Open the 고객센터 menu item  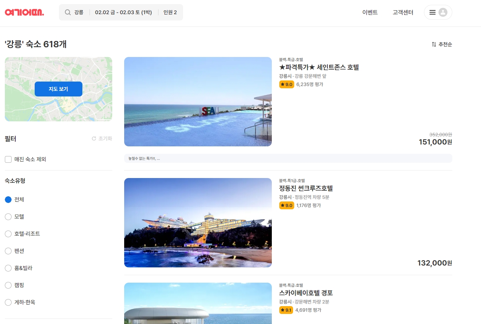click(x=403, y=12)
